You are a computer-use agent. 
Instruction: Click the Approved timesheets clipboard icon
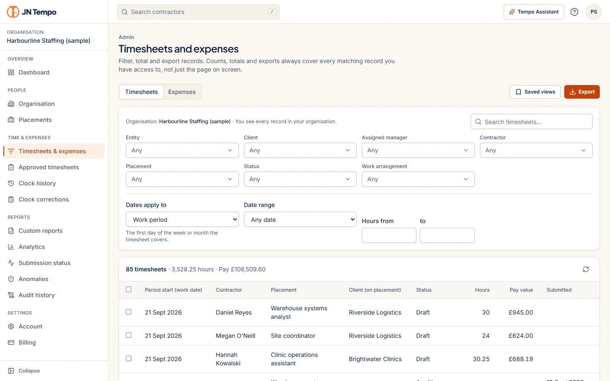11,167
